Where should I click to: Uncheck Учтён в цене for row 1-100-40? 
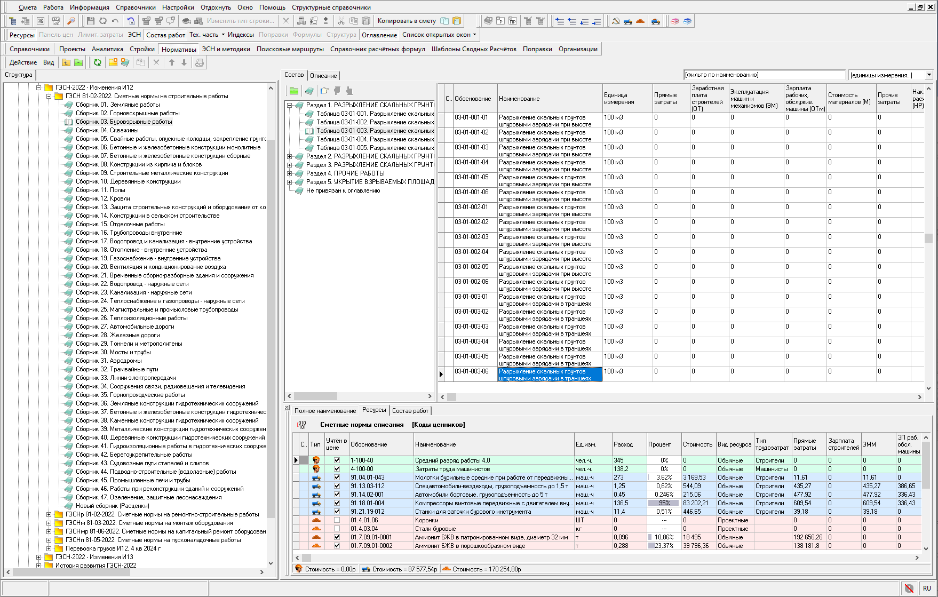click(x=337, y=460)
